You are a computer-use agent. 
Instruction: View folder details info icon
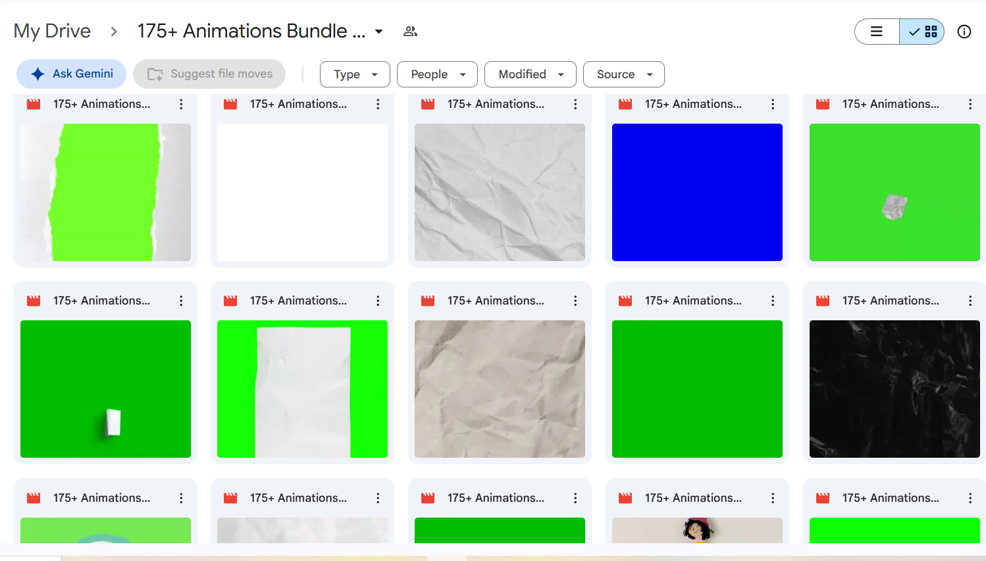[x=964, y=32]
